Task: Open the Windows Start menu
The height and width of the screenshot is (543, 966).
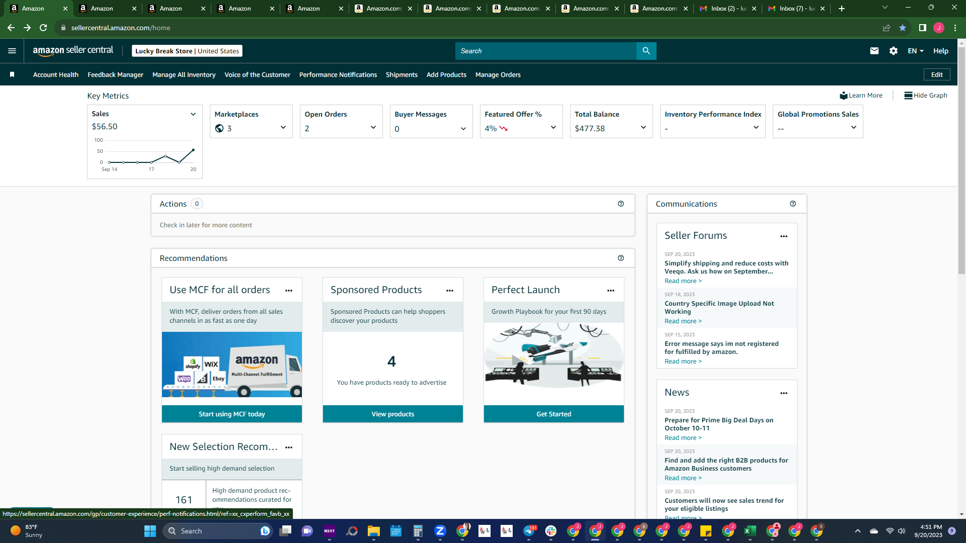Action: coord(150,531)
